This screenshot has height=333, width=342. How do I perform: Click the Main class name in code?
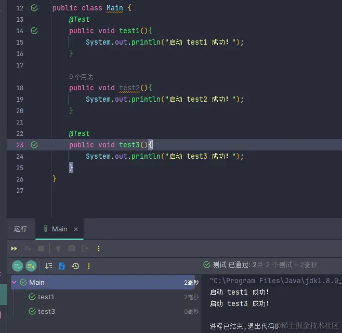tap(115, 8)
